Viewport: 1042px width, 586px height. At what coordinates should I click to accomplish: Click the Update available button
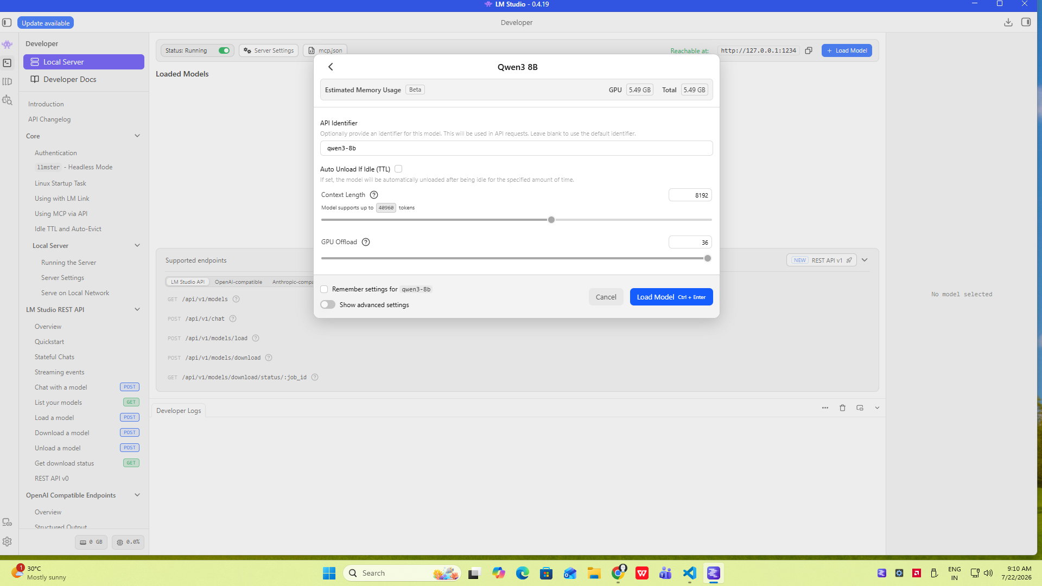pos(46,23)
